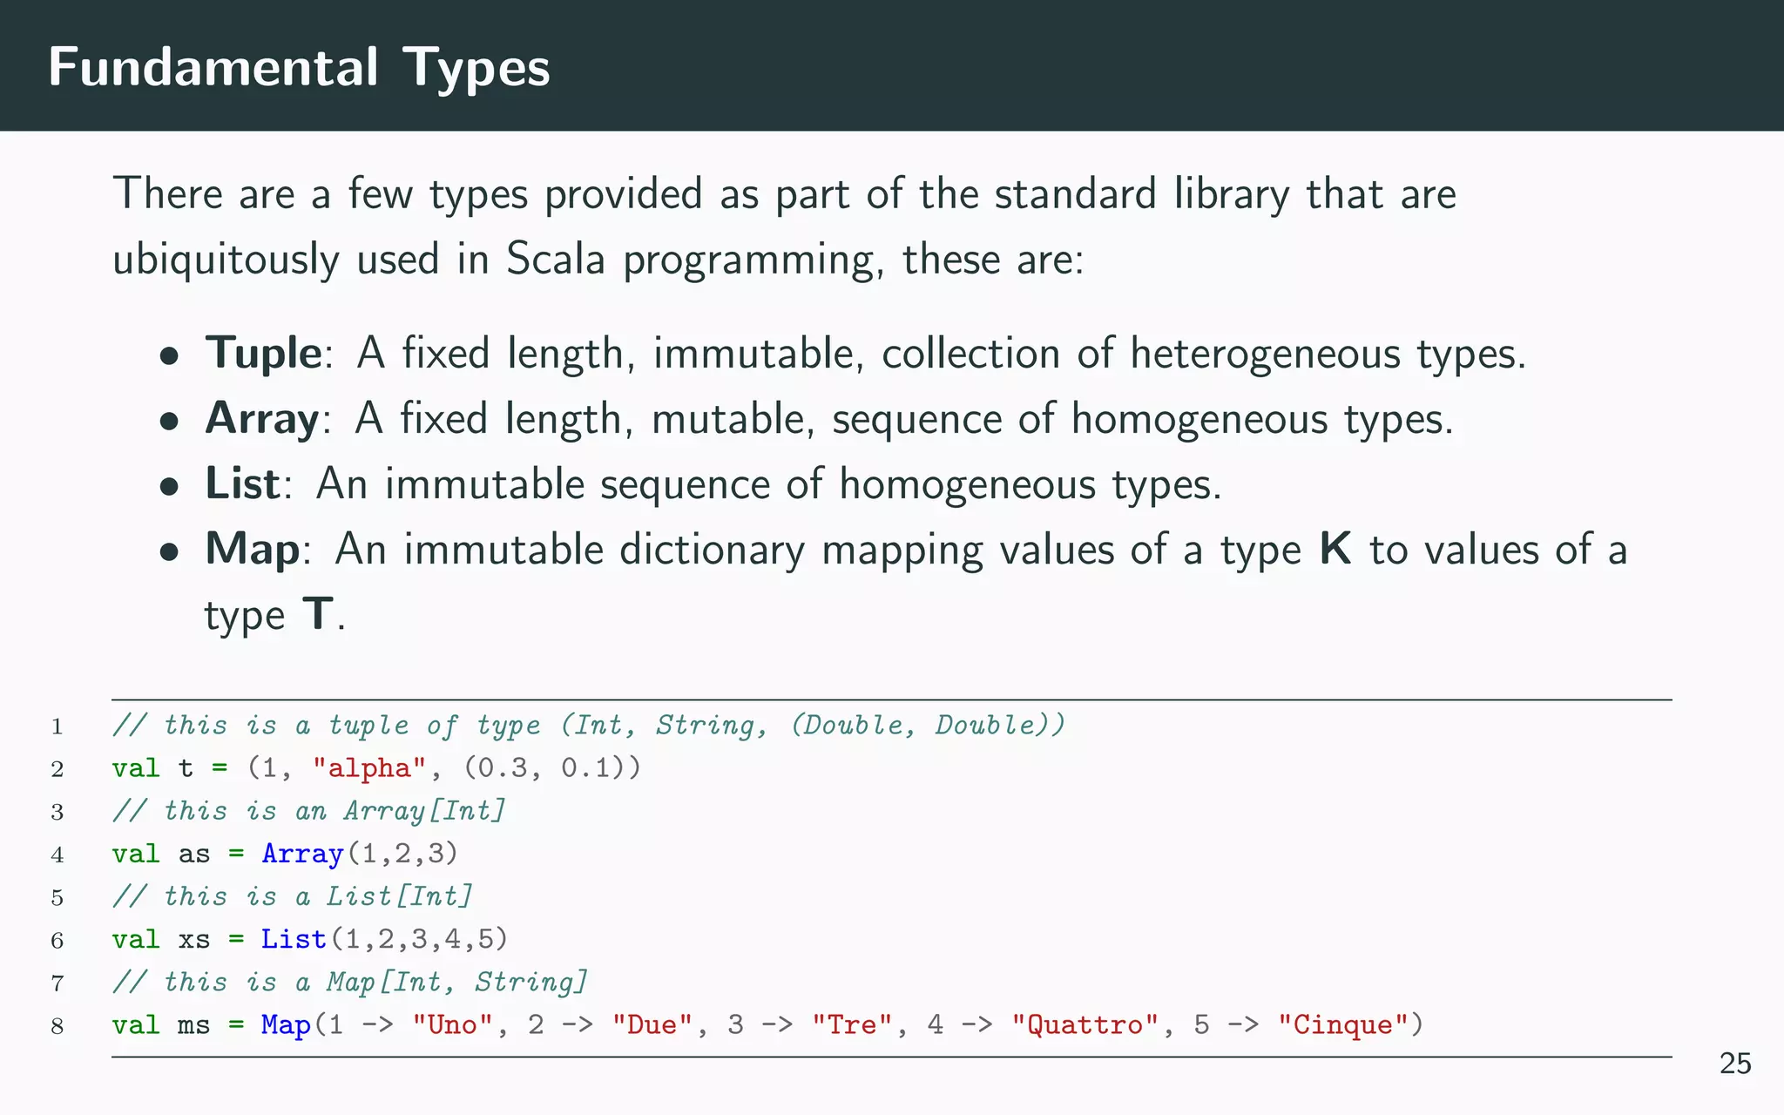The image size is (1784, 1115).
Task: Click the blue Map keyword in code
Action: pyautogui.click(x=286, y=1025)
